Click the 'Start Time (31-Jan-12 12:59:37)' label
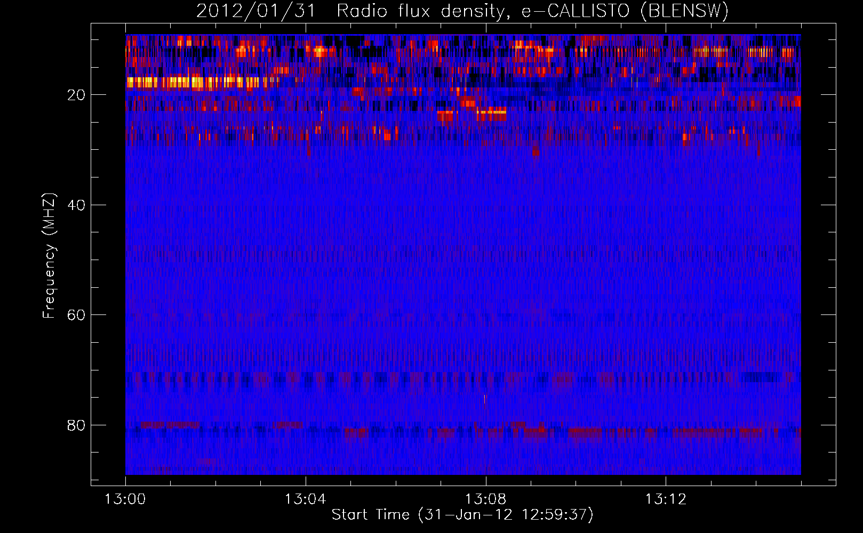Viewport: 863px width, 533px height. [x=462, y=515]
